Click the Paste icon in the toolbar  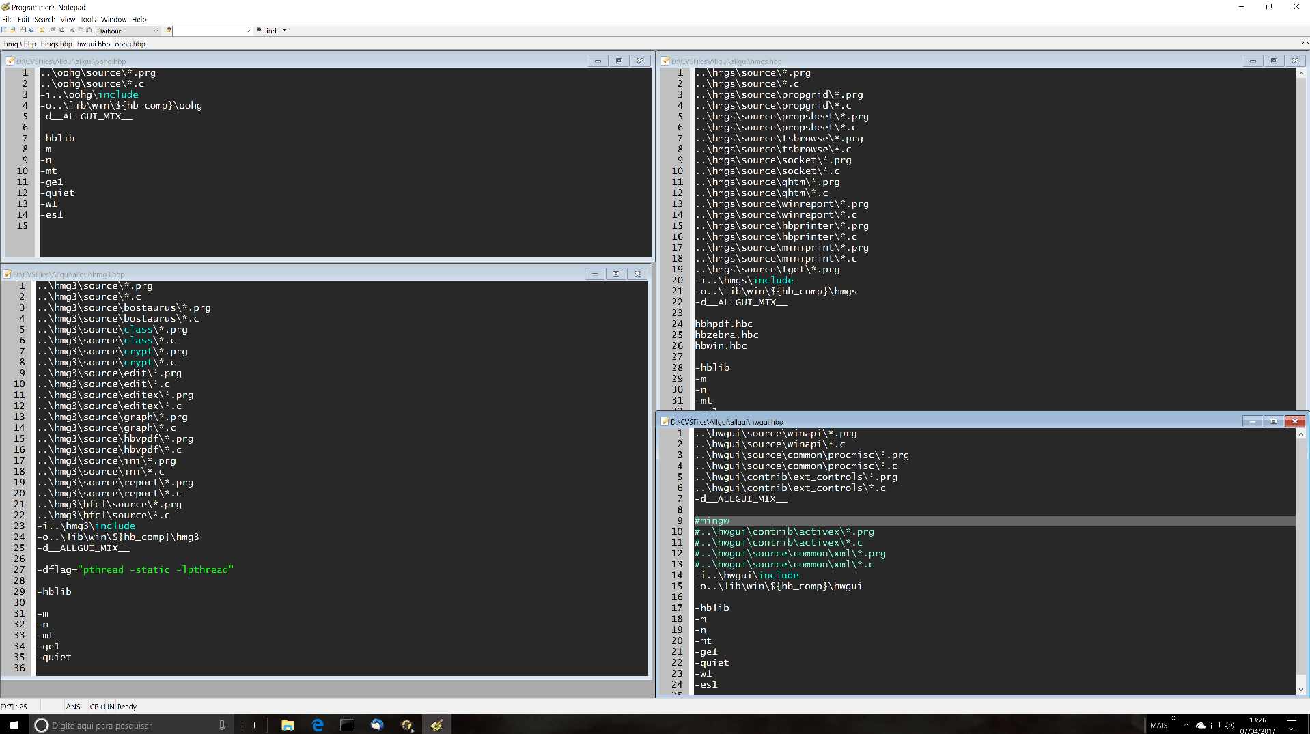click(x=89, y=30)
